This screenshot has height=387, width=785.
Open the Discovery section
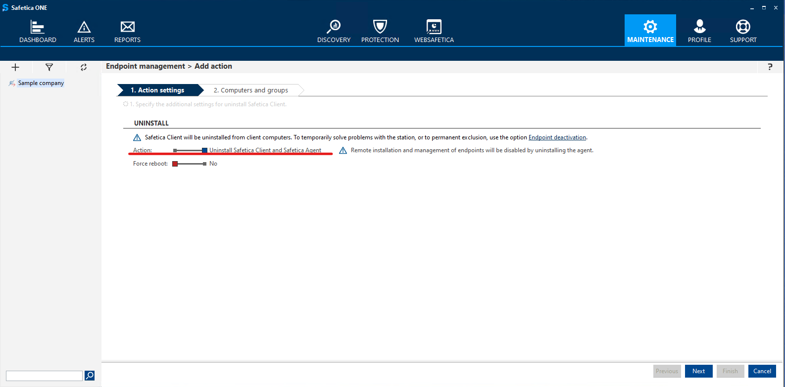tap(334, 31)
